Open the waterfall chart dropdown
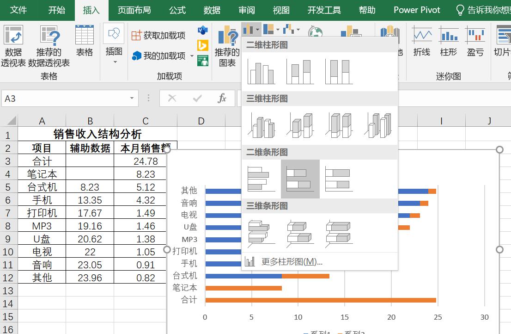Screen dimensions: 511x334 (x=292, y=30)
